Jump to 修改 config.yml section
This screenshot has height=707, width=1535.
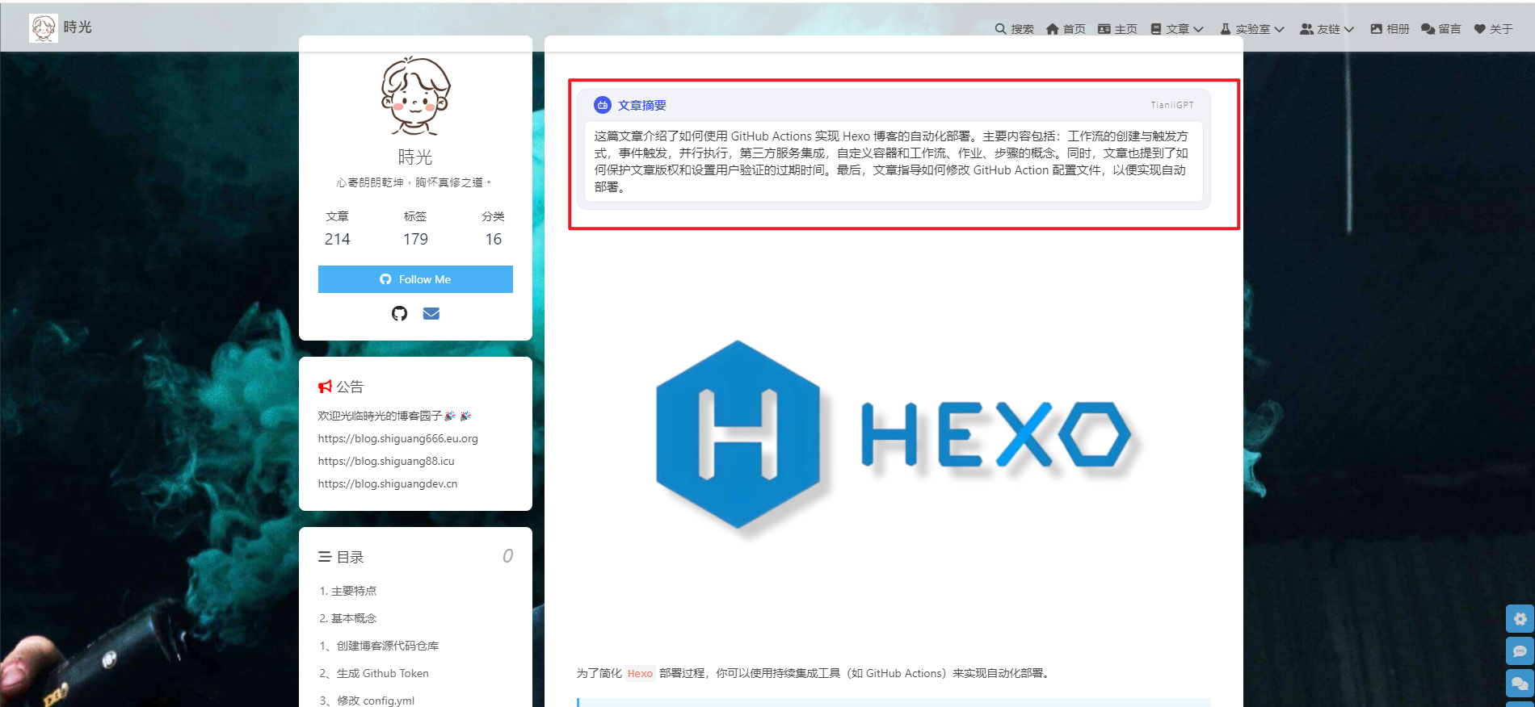(367, 699)
